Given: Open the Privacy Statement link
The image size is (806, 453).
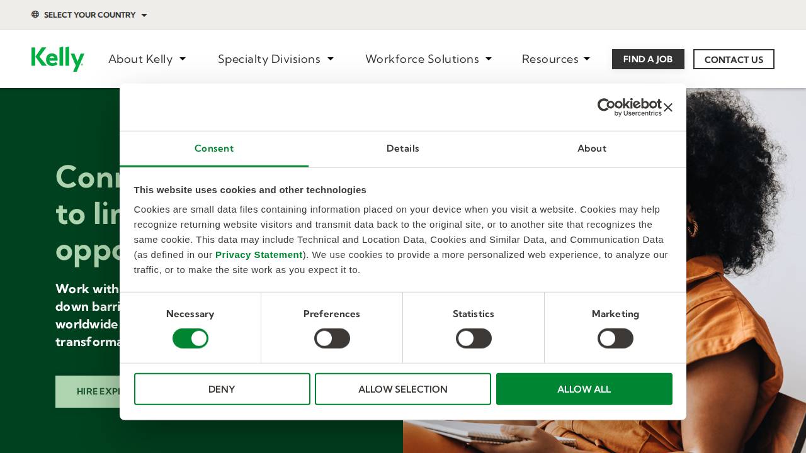Looking at the screenshot, I should [x=259, y=255].
